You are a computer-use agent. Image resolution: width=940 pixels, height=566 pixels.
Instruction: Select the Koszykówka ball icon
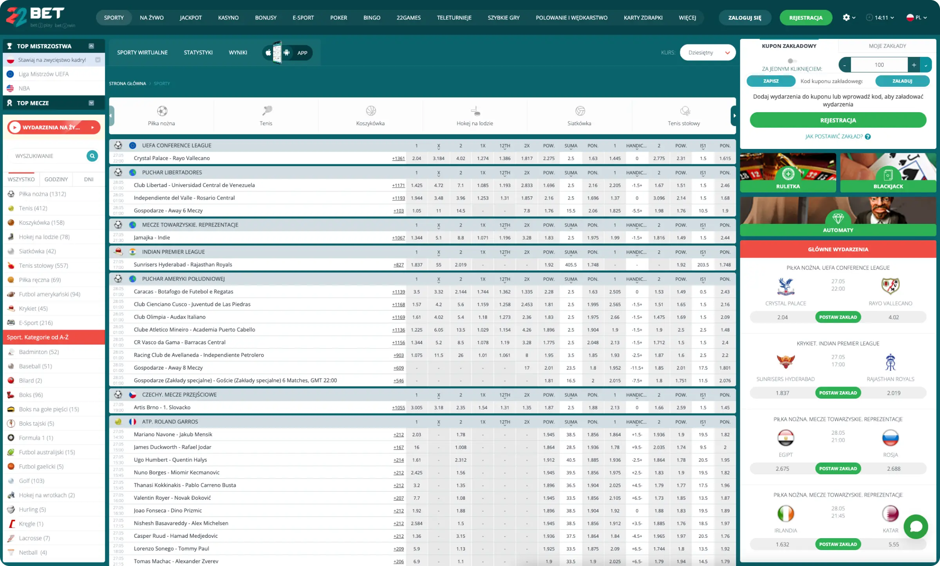point(371,111)
